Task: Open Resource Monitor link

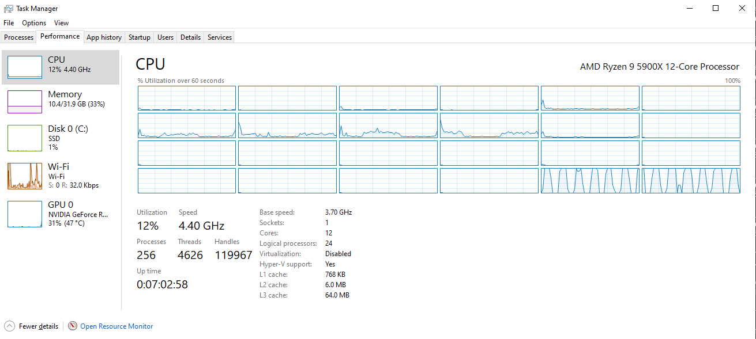Action: [116, 326]
